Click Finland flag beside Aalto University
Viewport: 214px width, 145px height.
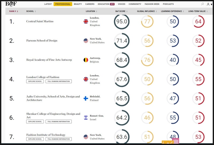click(86, 98)
